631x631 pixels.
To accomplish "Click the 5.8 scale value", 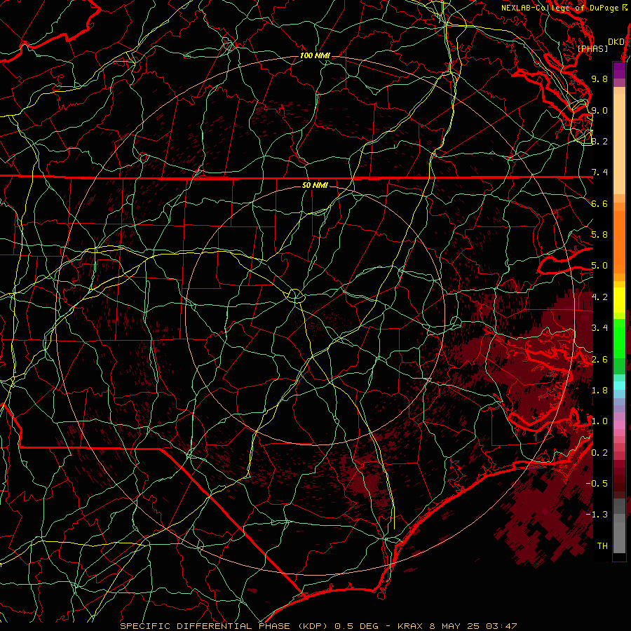I will tap(599, 235).
